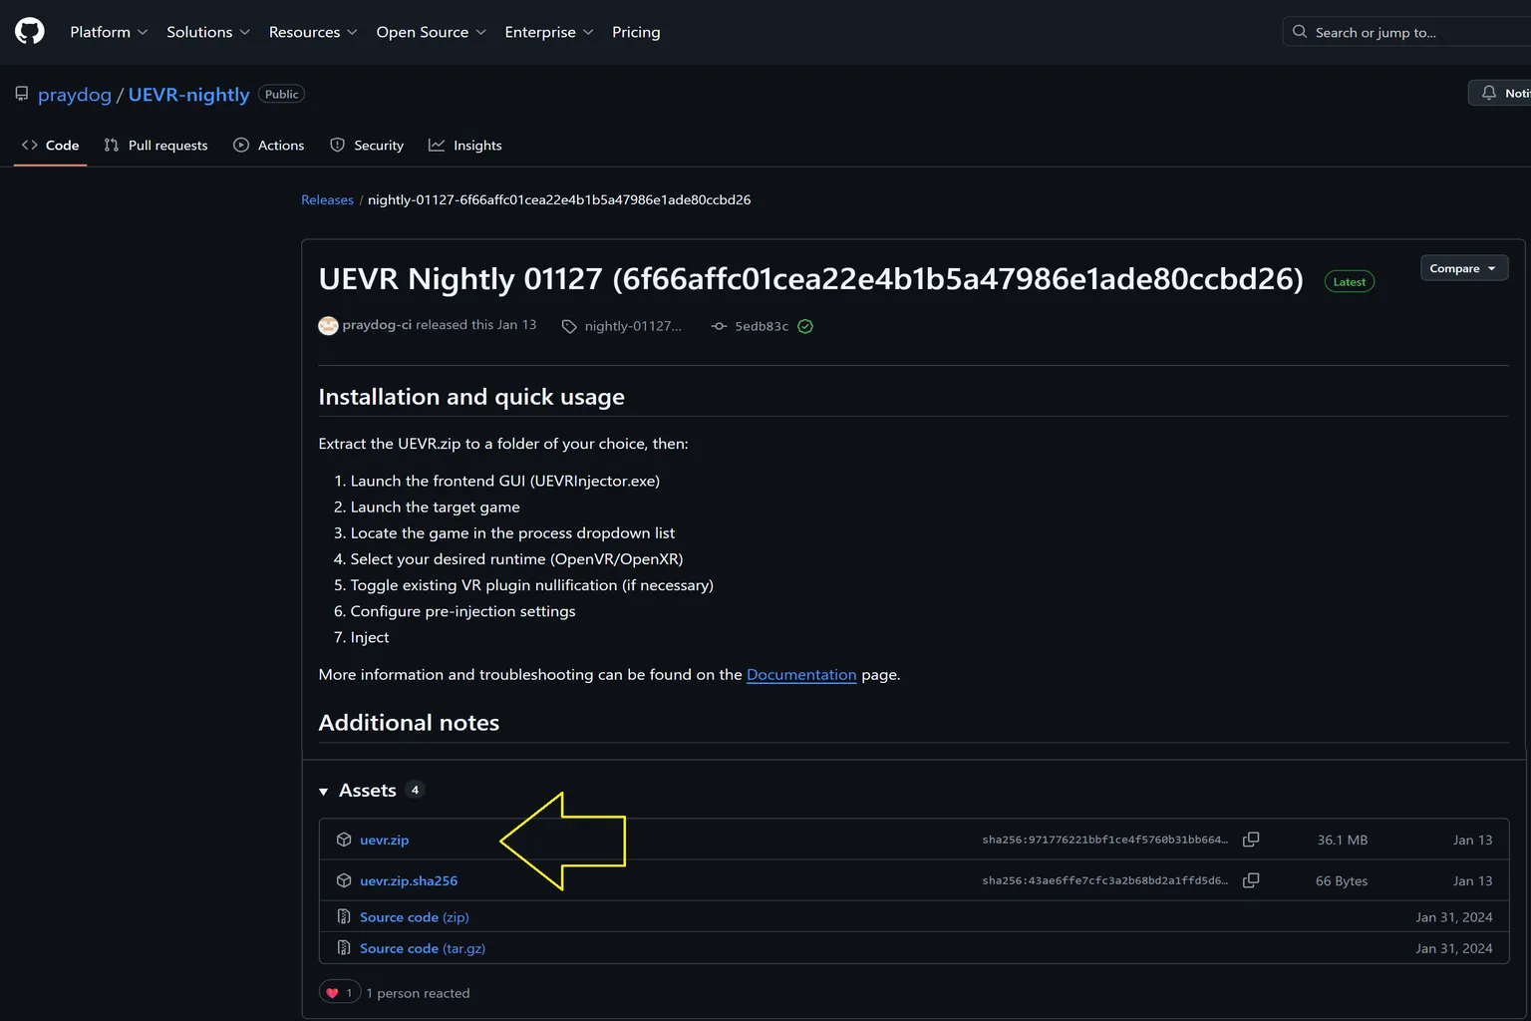Select the 66 Bytes file size text
Screen dimensions: 1531x1021
click(1342, 880)
